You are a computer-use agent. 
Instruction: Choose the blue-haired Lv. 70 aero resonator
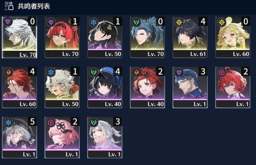tap(147, 37)
